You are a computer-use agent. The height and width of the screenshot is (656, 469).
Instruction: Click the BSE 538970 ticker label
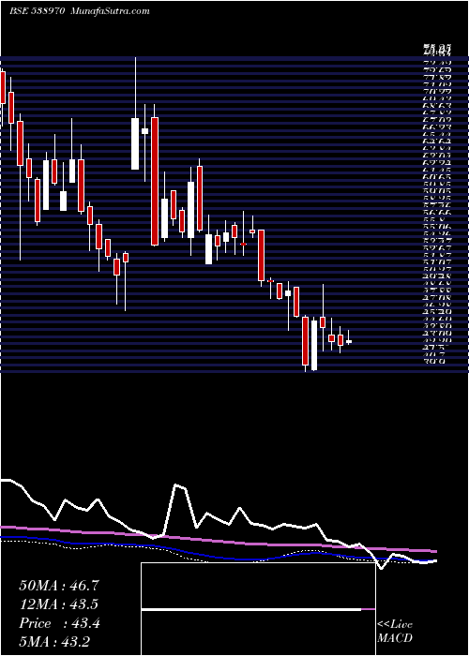point(37,11)
